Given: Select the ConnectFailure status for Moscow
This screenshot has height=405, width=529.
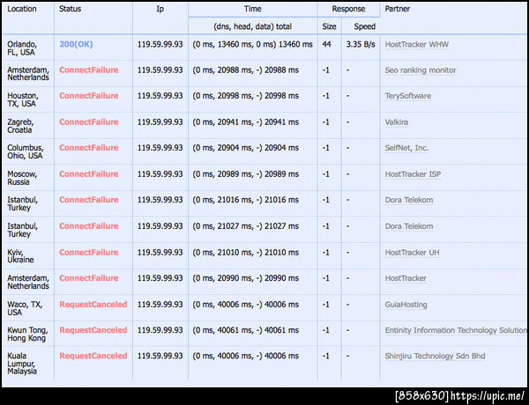Looking at the screenshot, I should click(x=89, y=173).
